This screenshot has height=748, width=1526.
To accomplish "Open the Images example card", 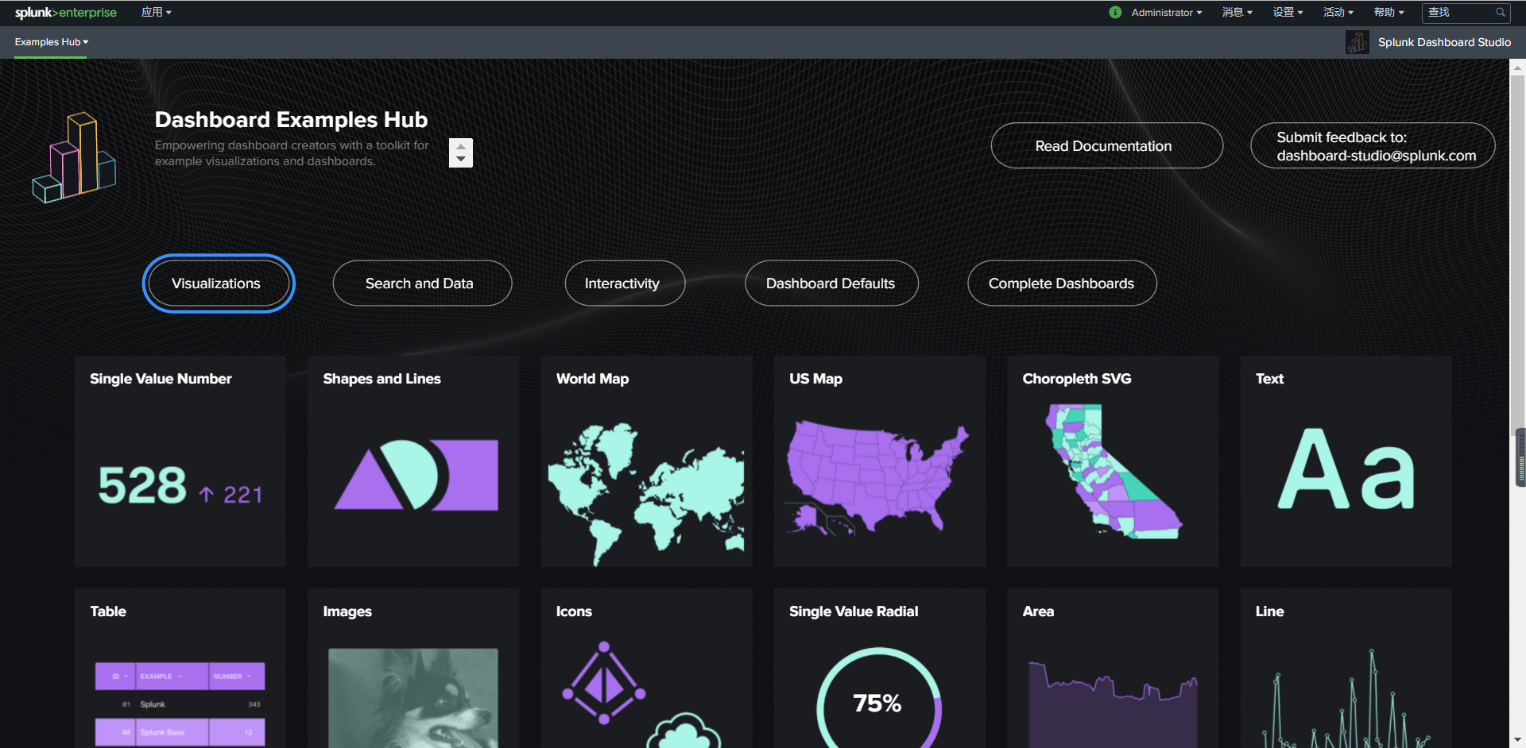I will pyautogui.click(x=413, y=668).
